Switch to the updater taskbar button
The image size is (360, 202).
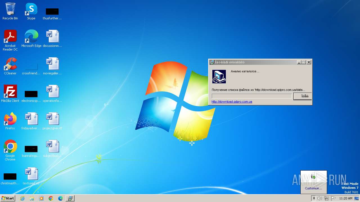pyautogui.click(x=70, y=198)
